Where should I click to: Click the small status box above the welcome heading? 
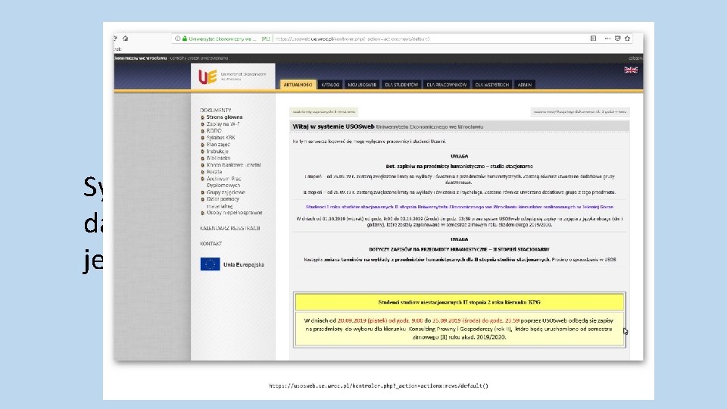click(x=323, y=112)
